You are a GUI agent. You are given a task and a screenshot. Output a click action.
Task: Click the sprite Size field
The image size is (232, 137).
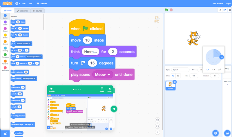click(194, 76)
